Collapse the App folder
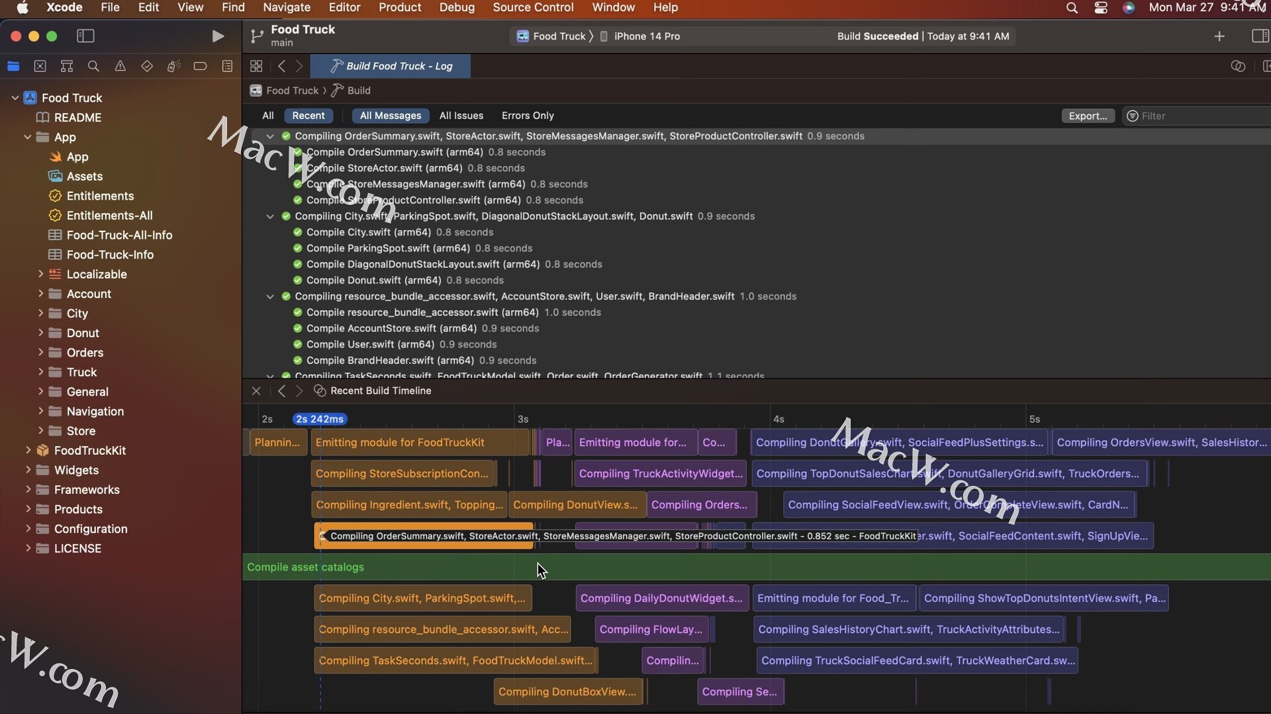 pyautogui.click(x=27, y=138)
